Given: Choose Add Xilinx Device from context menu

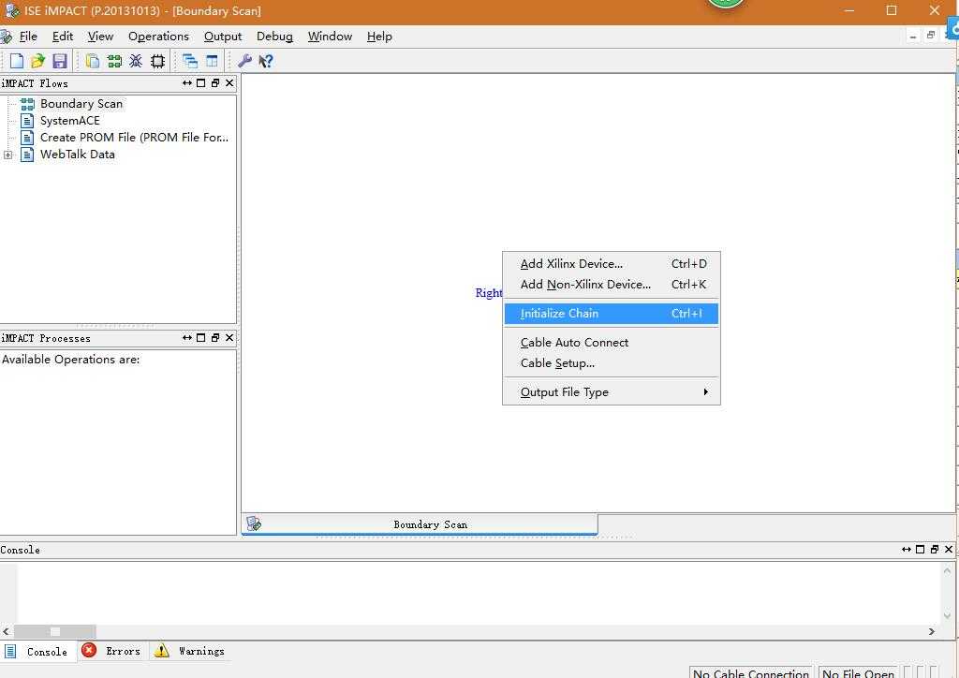Looking at the screenshot, I should point(611,263).
